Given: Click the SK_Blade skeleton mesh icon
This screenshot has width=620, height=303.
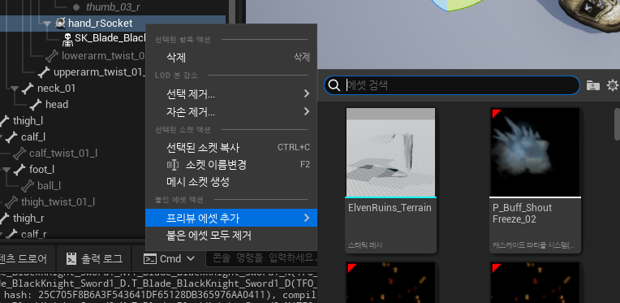Looking at the screenshot, I should tap(68, 39).
